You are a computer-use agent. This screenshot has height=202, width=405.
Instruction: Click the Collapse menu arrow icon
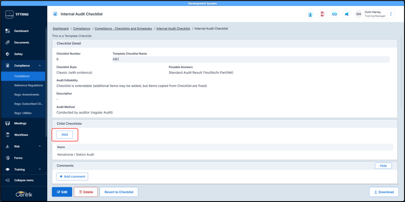pos(8,180)
